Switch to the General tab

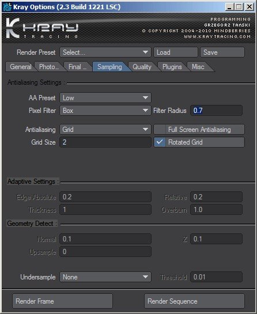[x=20, y=67]
